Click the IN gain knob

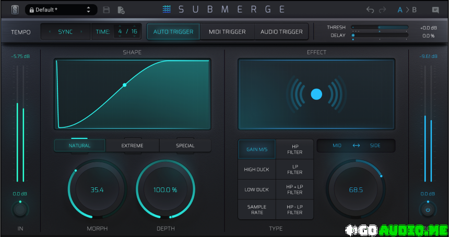(20, 209)
